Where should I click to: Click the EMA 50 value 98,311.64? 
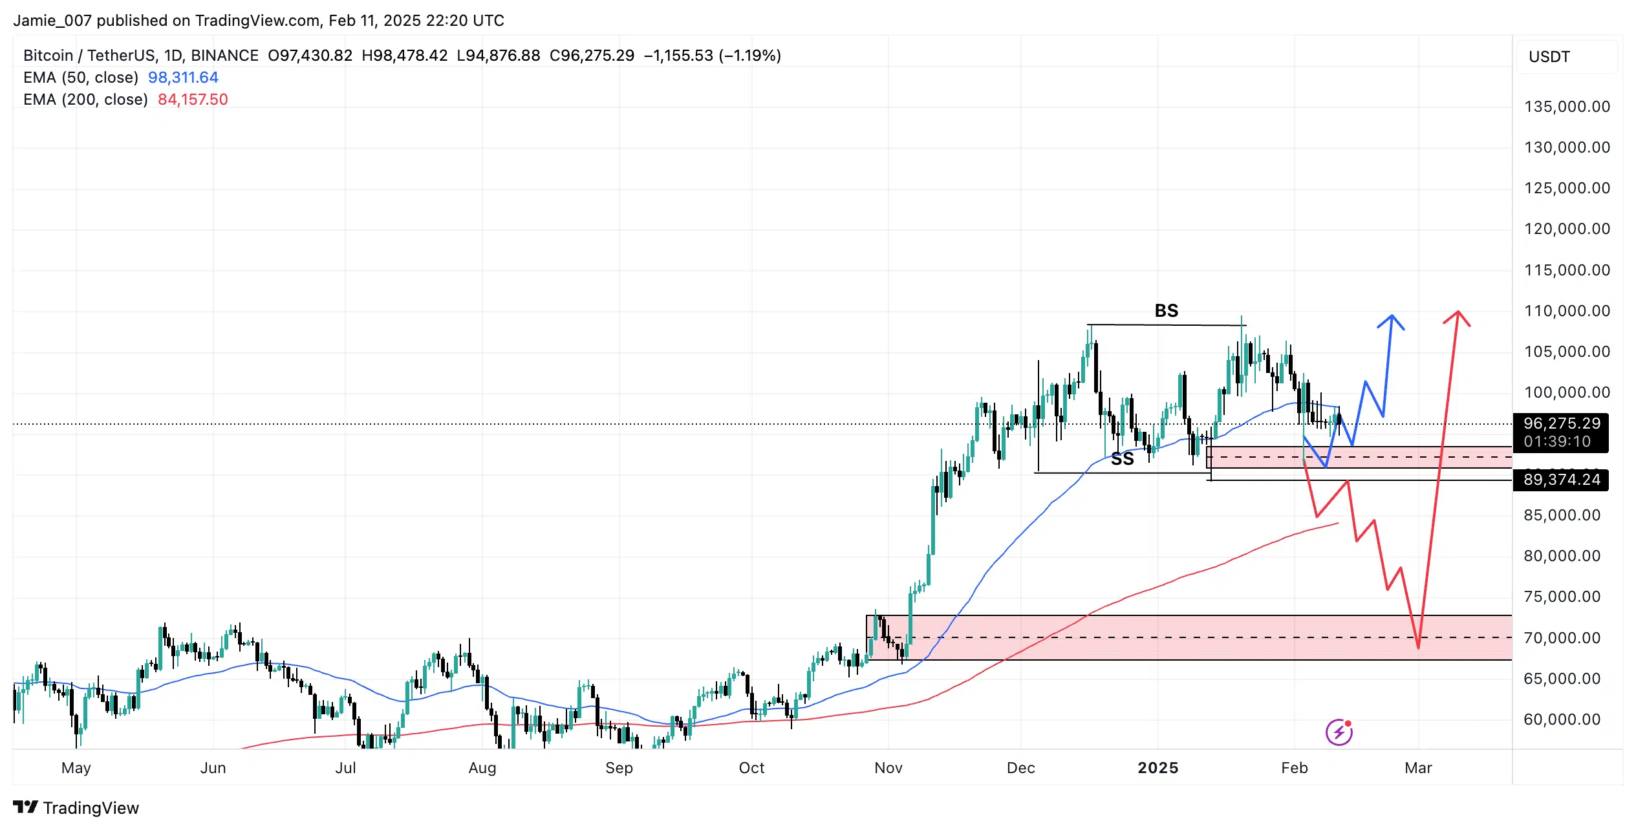[183, 78]
